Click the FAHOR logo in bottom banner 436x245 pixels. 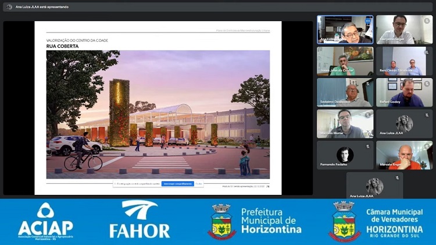point(140,221)
